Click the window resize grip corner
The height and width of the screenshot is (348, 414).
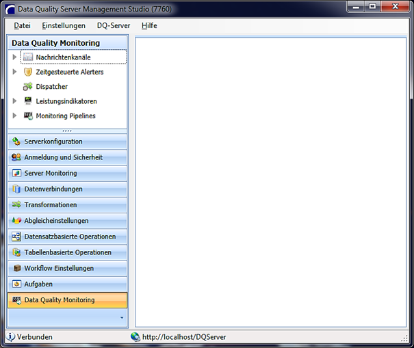point(404,338)
